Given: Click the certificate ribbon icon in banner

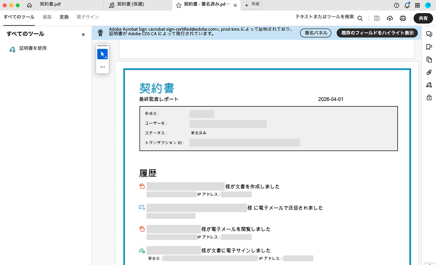Looking at the screenshot, I should [x=100, y=33].
